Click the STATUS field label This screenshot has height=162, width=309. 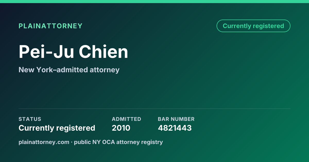point(30,119)
